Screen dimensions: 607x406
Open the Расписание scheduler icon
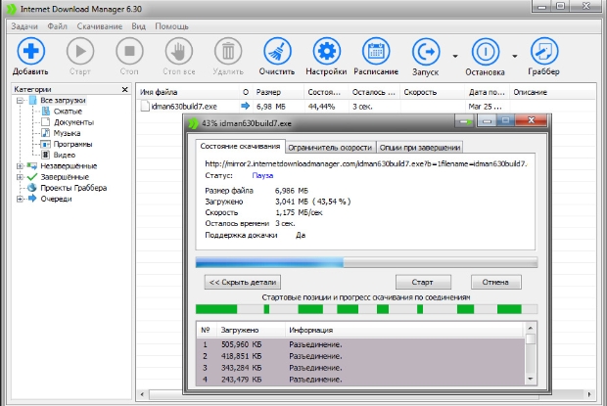coord(377,51)
